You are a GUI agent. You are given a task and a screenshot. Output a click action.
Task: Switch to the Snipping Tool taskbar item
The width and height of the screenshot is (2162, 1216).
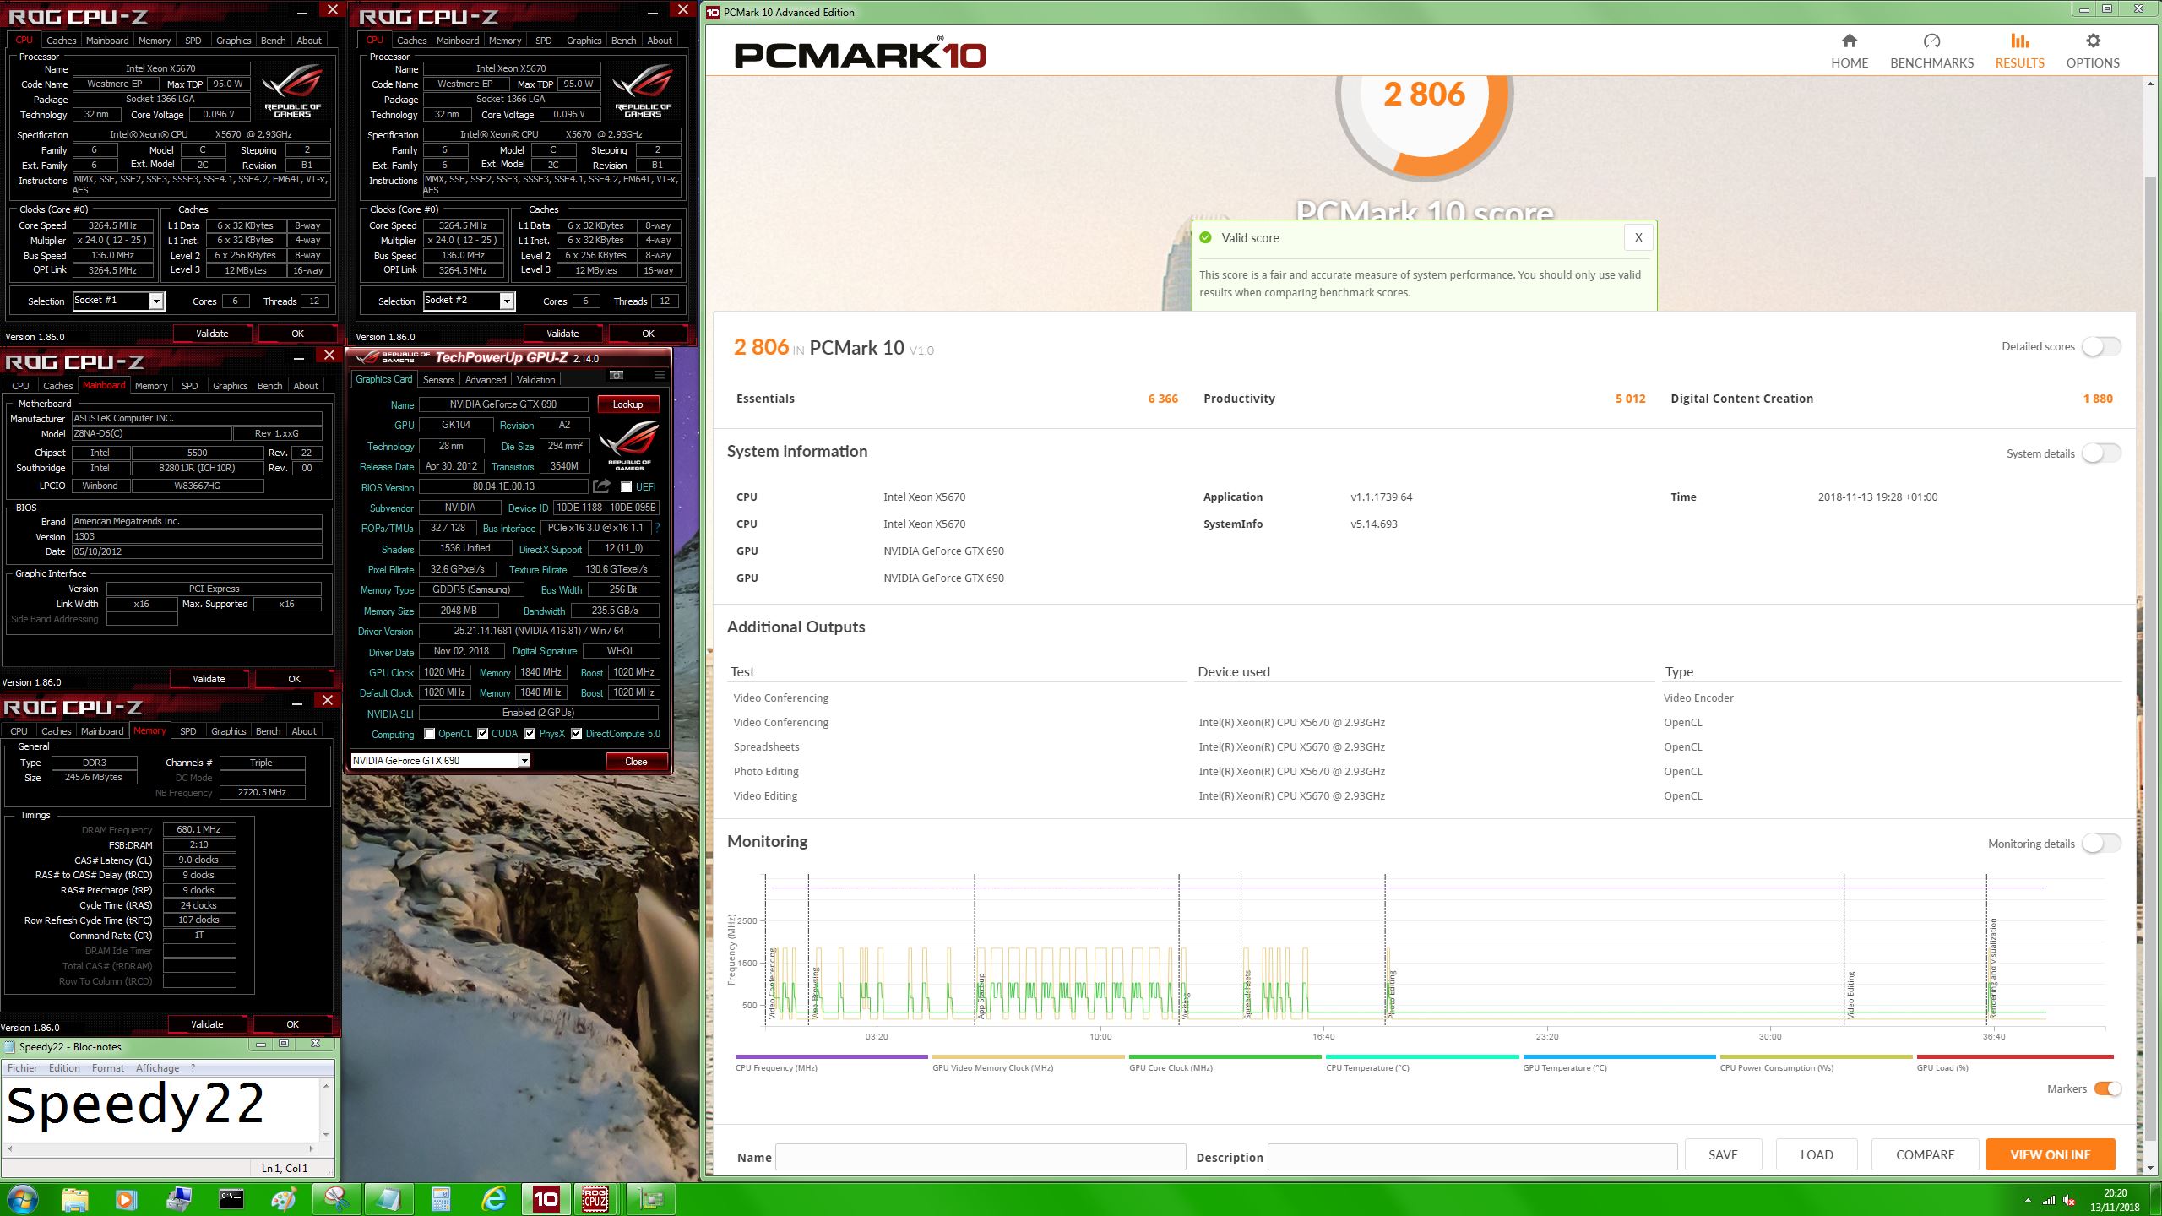(x=336, y=1199)
